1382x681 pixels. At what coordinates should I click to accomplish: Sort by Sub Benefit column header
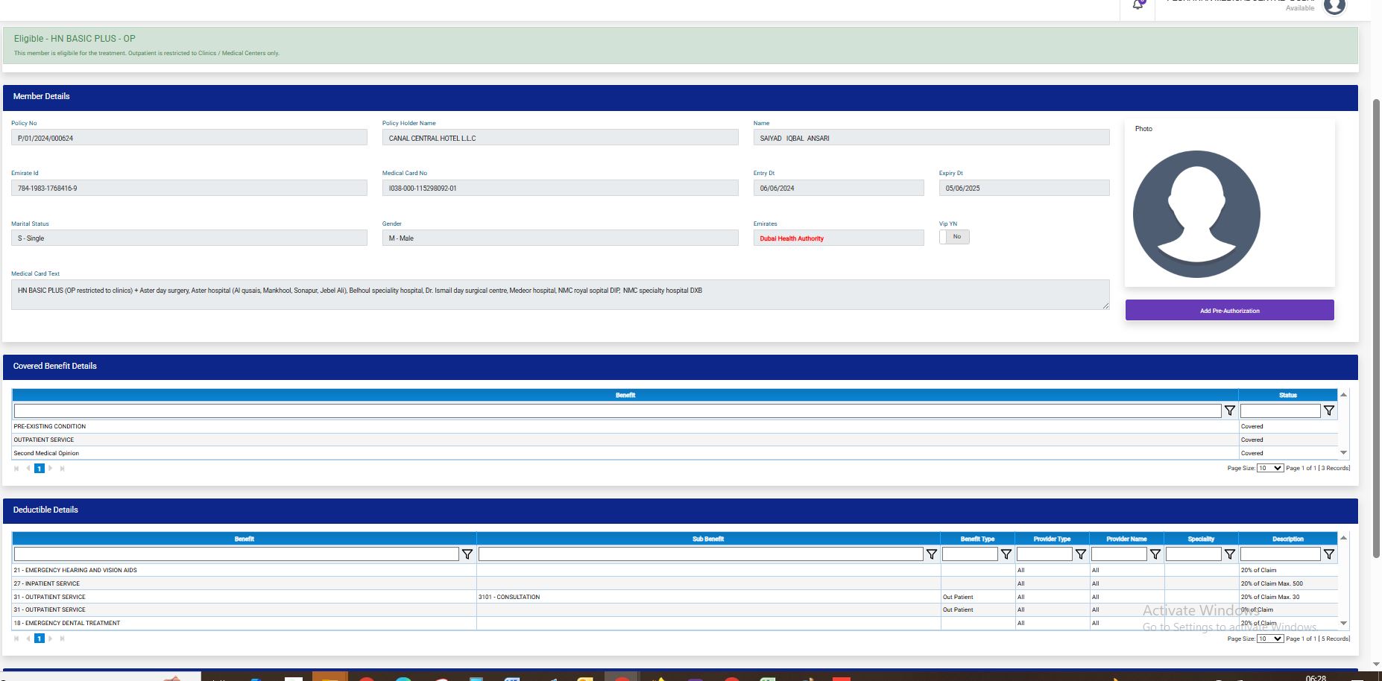[707, 539]
